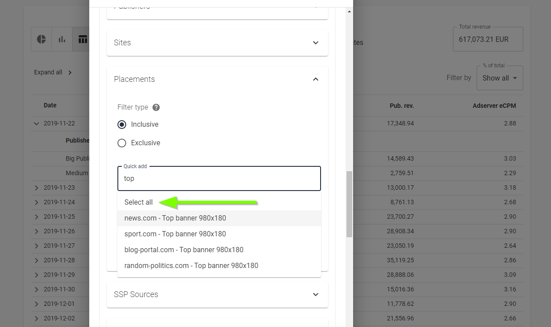The width and height of the screenshot is (551, 327).
Task: Click the 2,759.51 revenue cell
Action: 402,173
